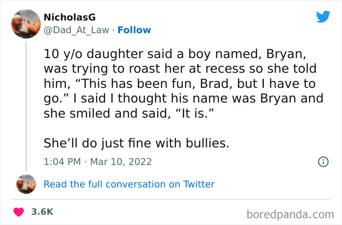Open NicholasG's large profile avatar

pos(25,23)
